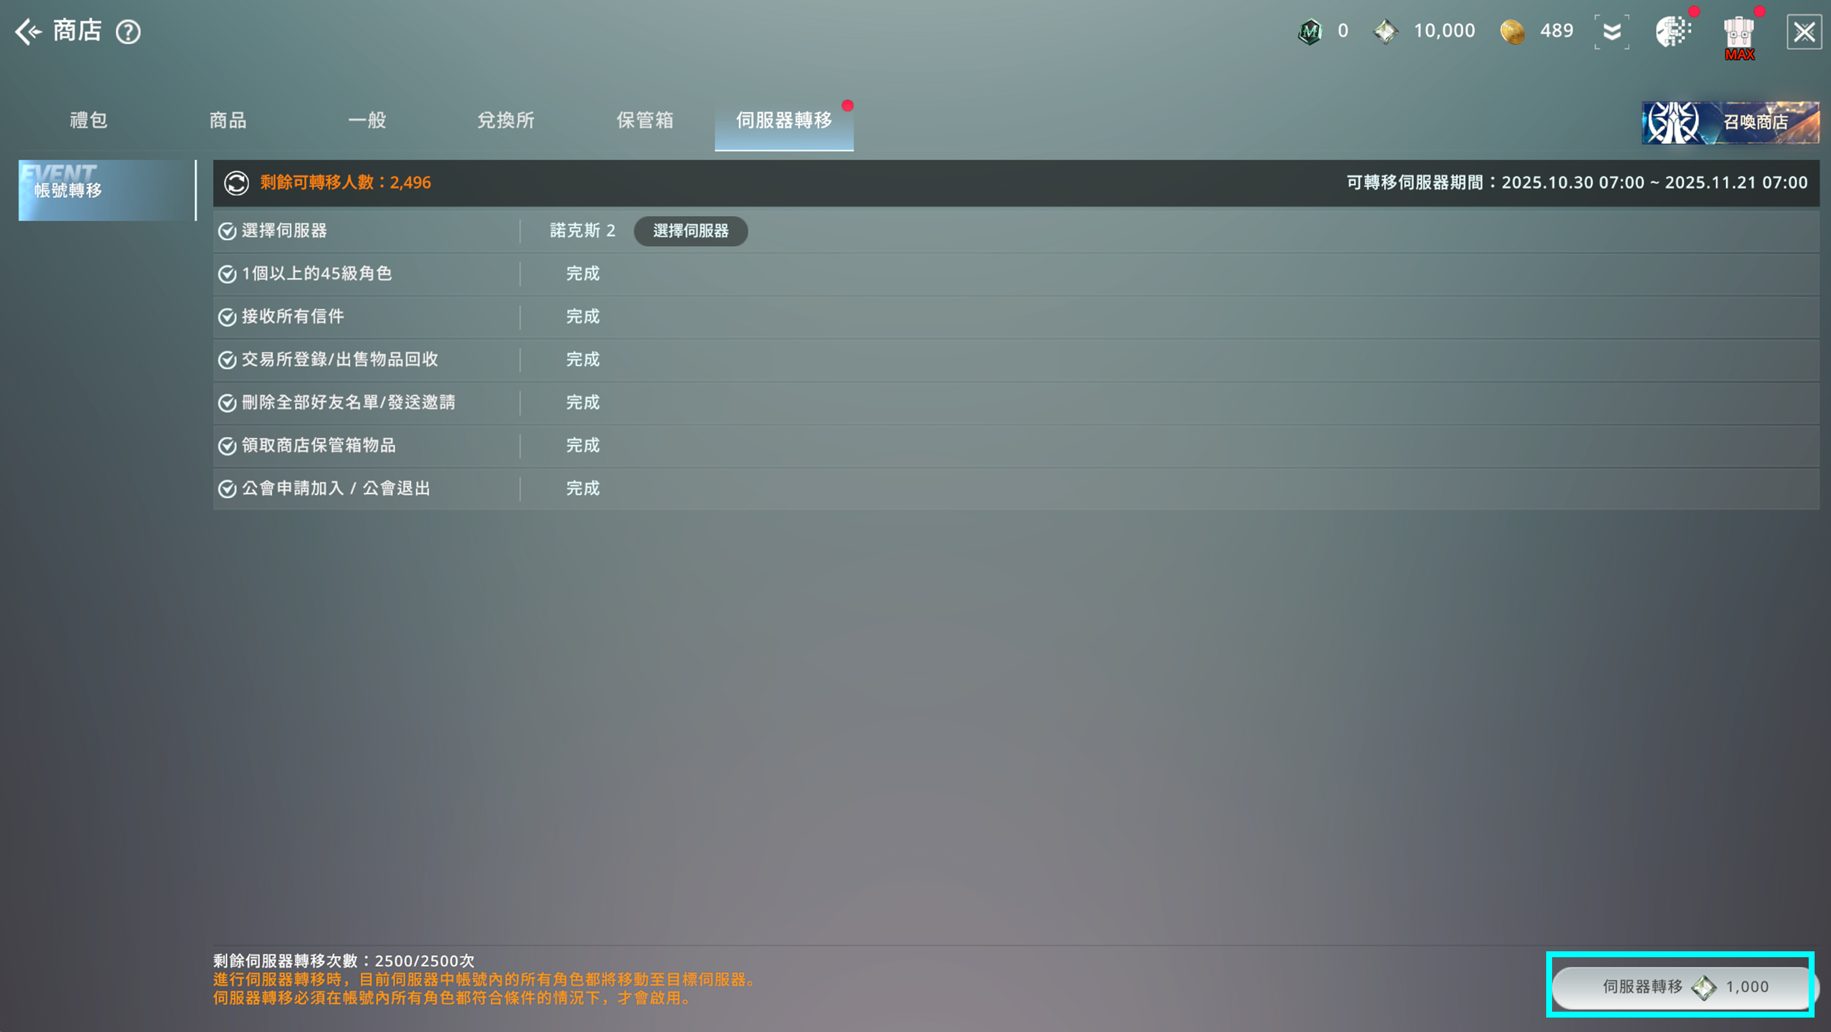Click the back arrow next to 商店

[28, 31]
